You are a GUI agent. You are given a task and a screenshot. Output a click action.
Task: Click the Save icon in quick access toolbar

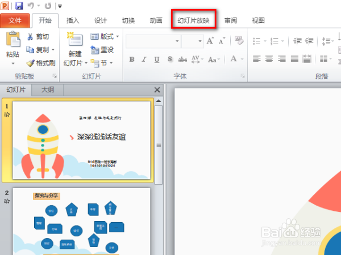pyautogui.click(x=19, y=6)
